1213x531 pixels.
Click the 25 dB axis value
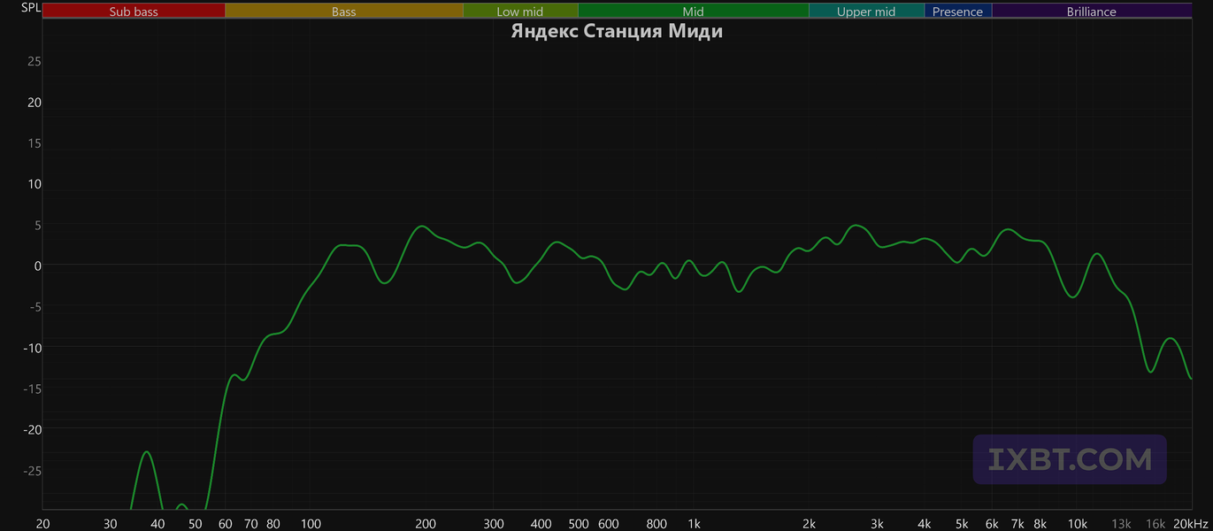click(35, 61)
